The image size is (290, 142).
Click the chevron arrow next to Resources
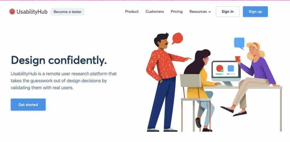pos(210,12)
